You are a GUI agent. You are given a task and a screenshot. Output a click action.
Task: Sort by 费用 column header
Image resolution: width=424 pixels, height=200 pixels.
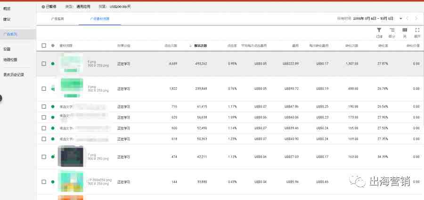coord(295,46)
